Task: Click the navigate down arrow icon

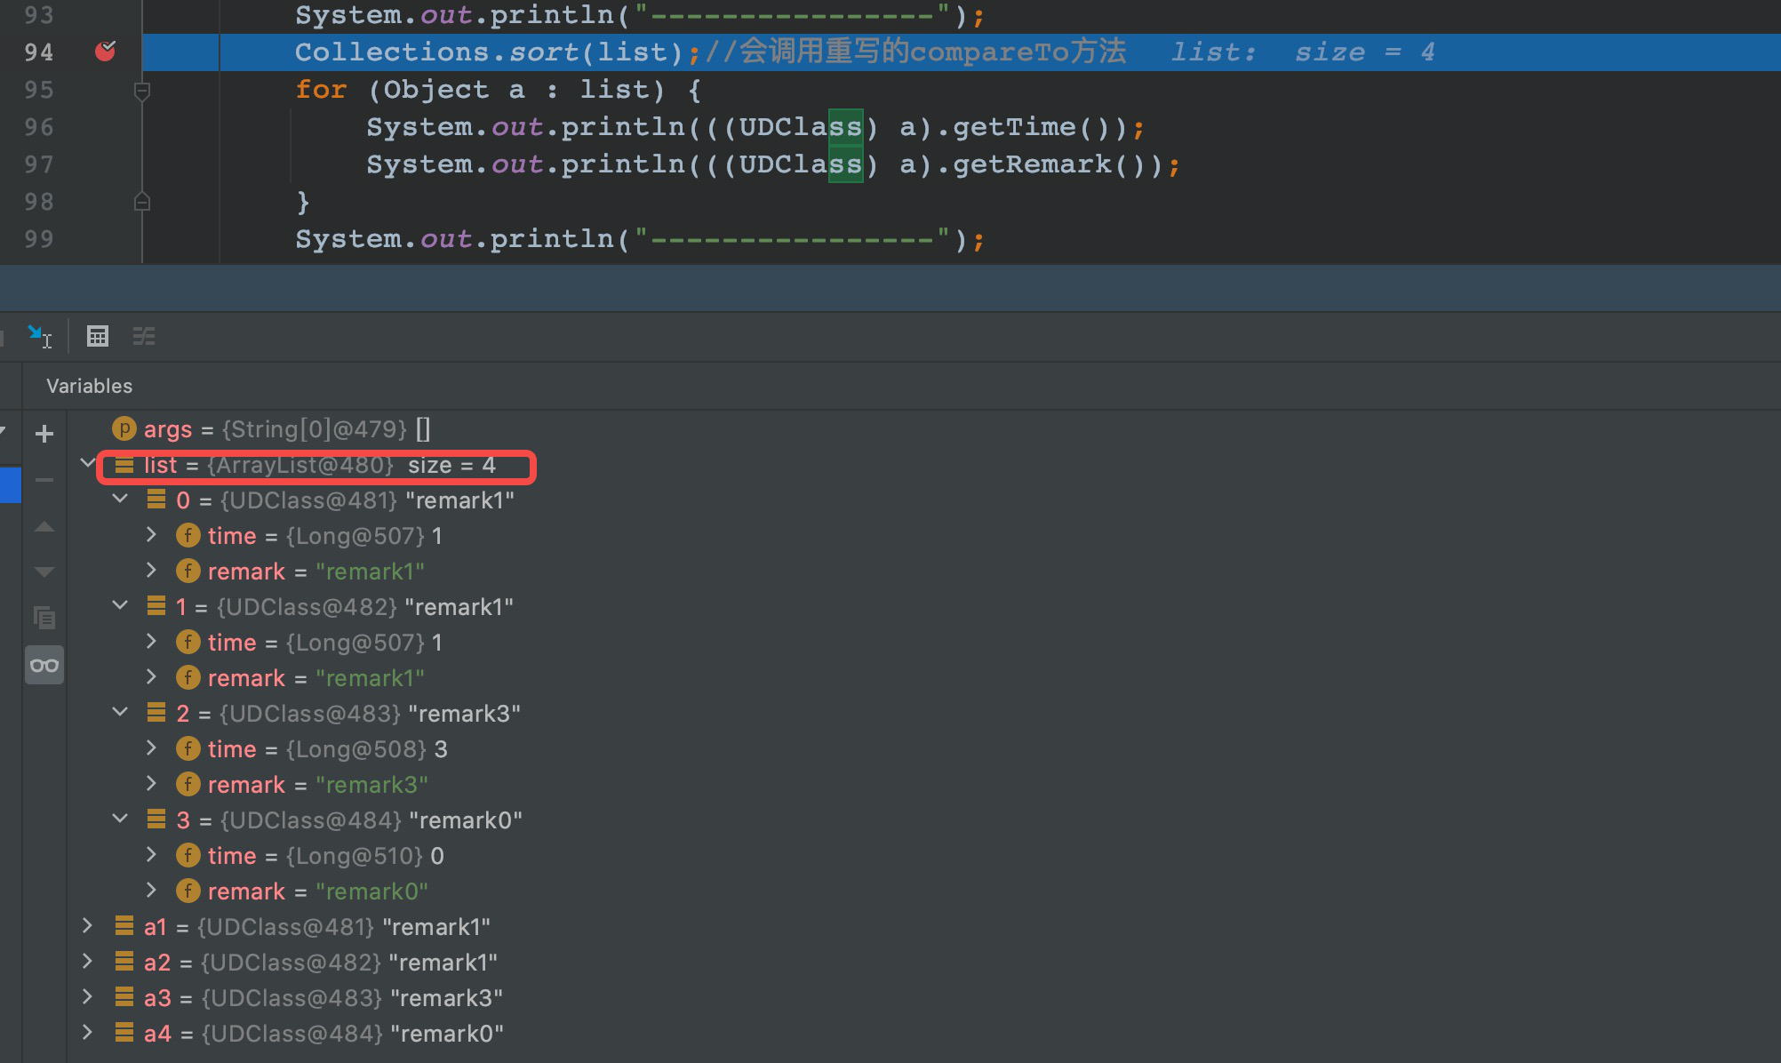Action: [x=44, y=571]
